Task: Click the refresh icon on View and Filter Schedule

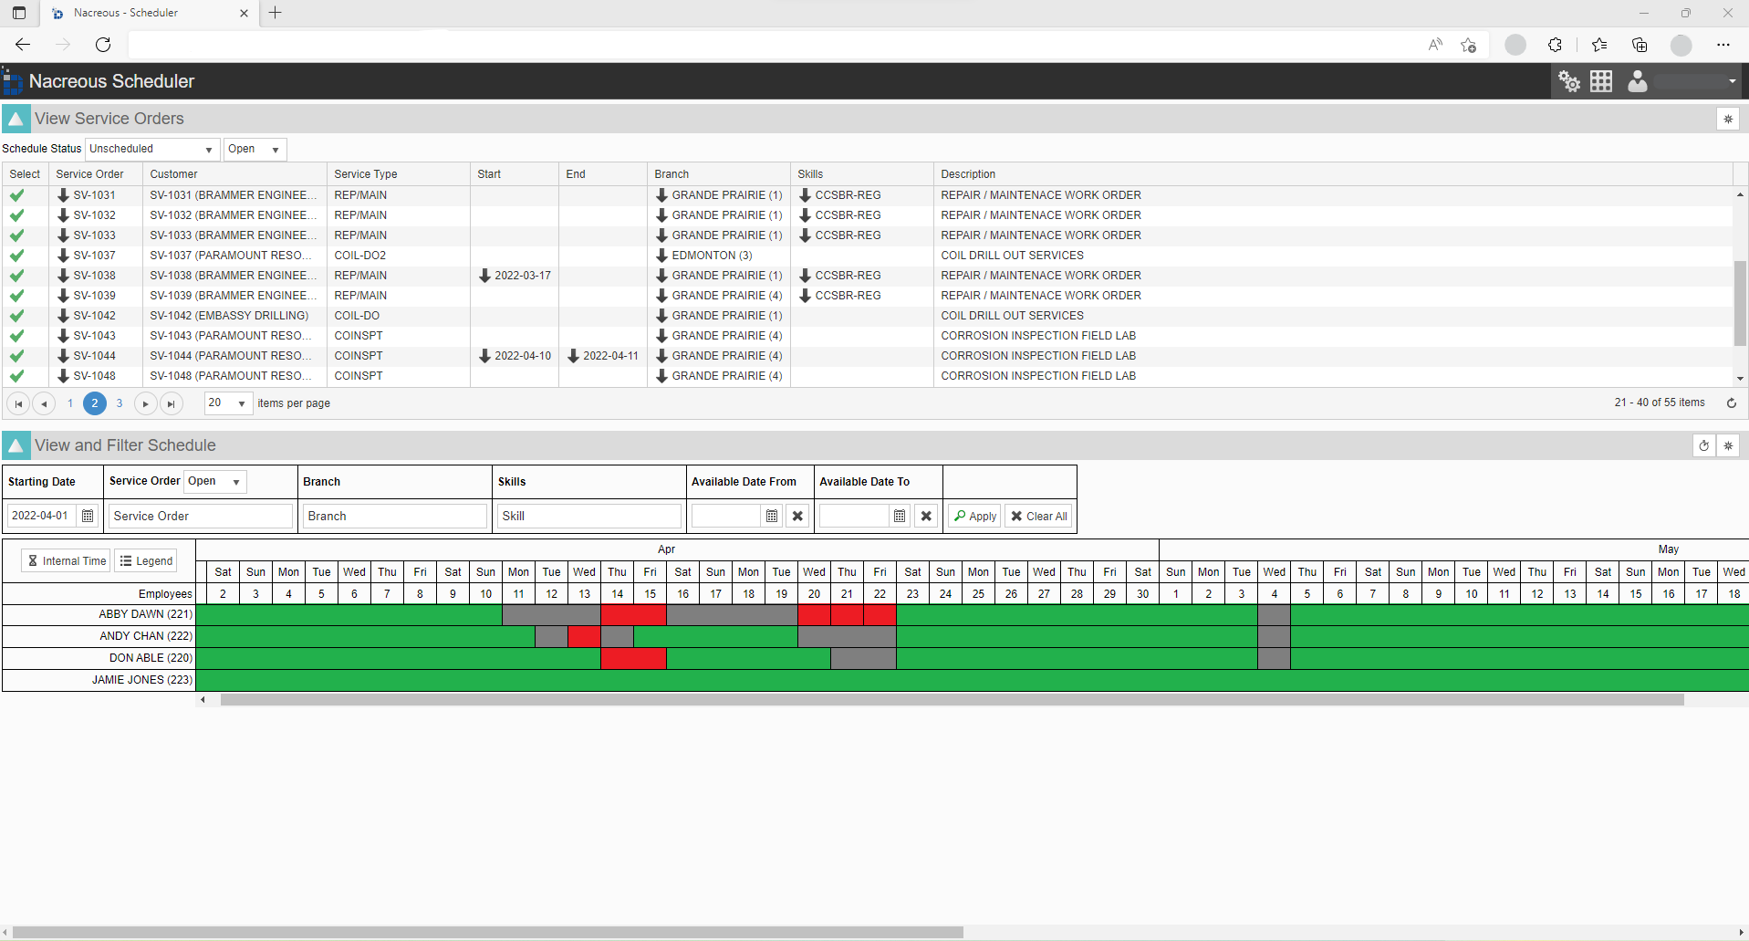Action: click(1704, 445)
